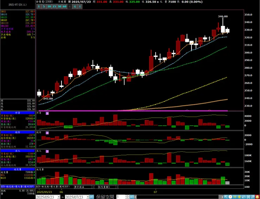This screenshot has width=260, height=199.
Task: Select the daily (日) period button
Action: pyautogui.click(x=70, y=6)
